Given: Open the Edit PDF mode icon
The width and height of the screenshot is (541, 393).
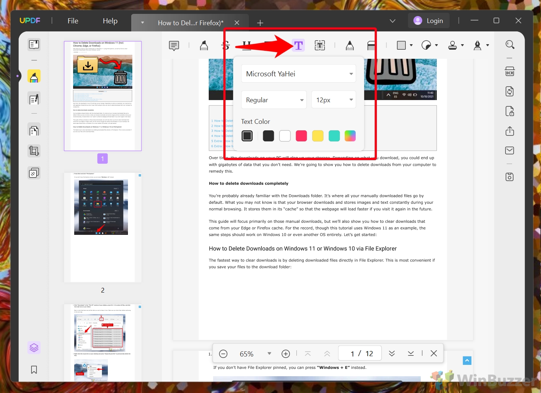Looking at the screenshot, I should pos(34,99).
